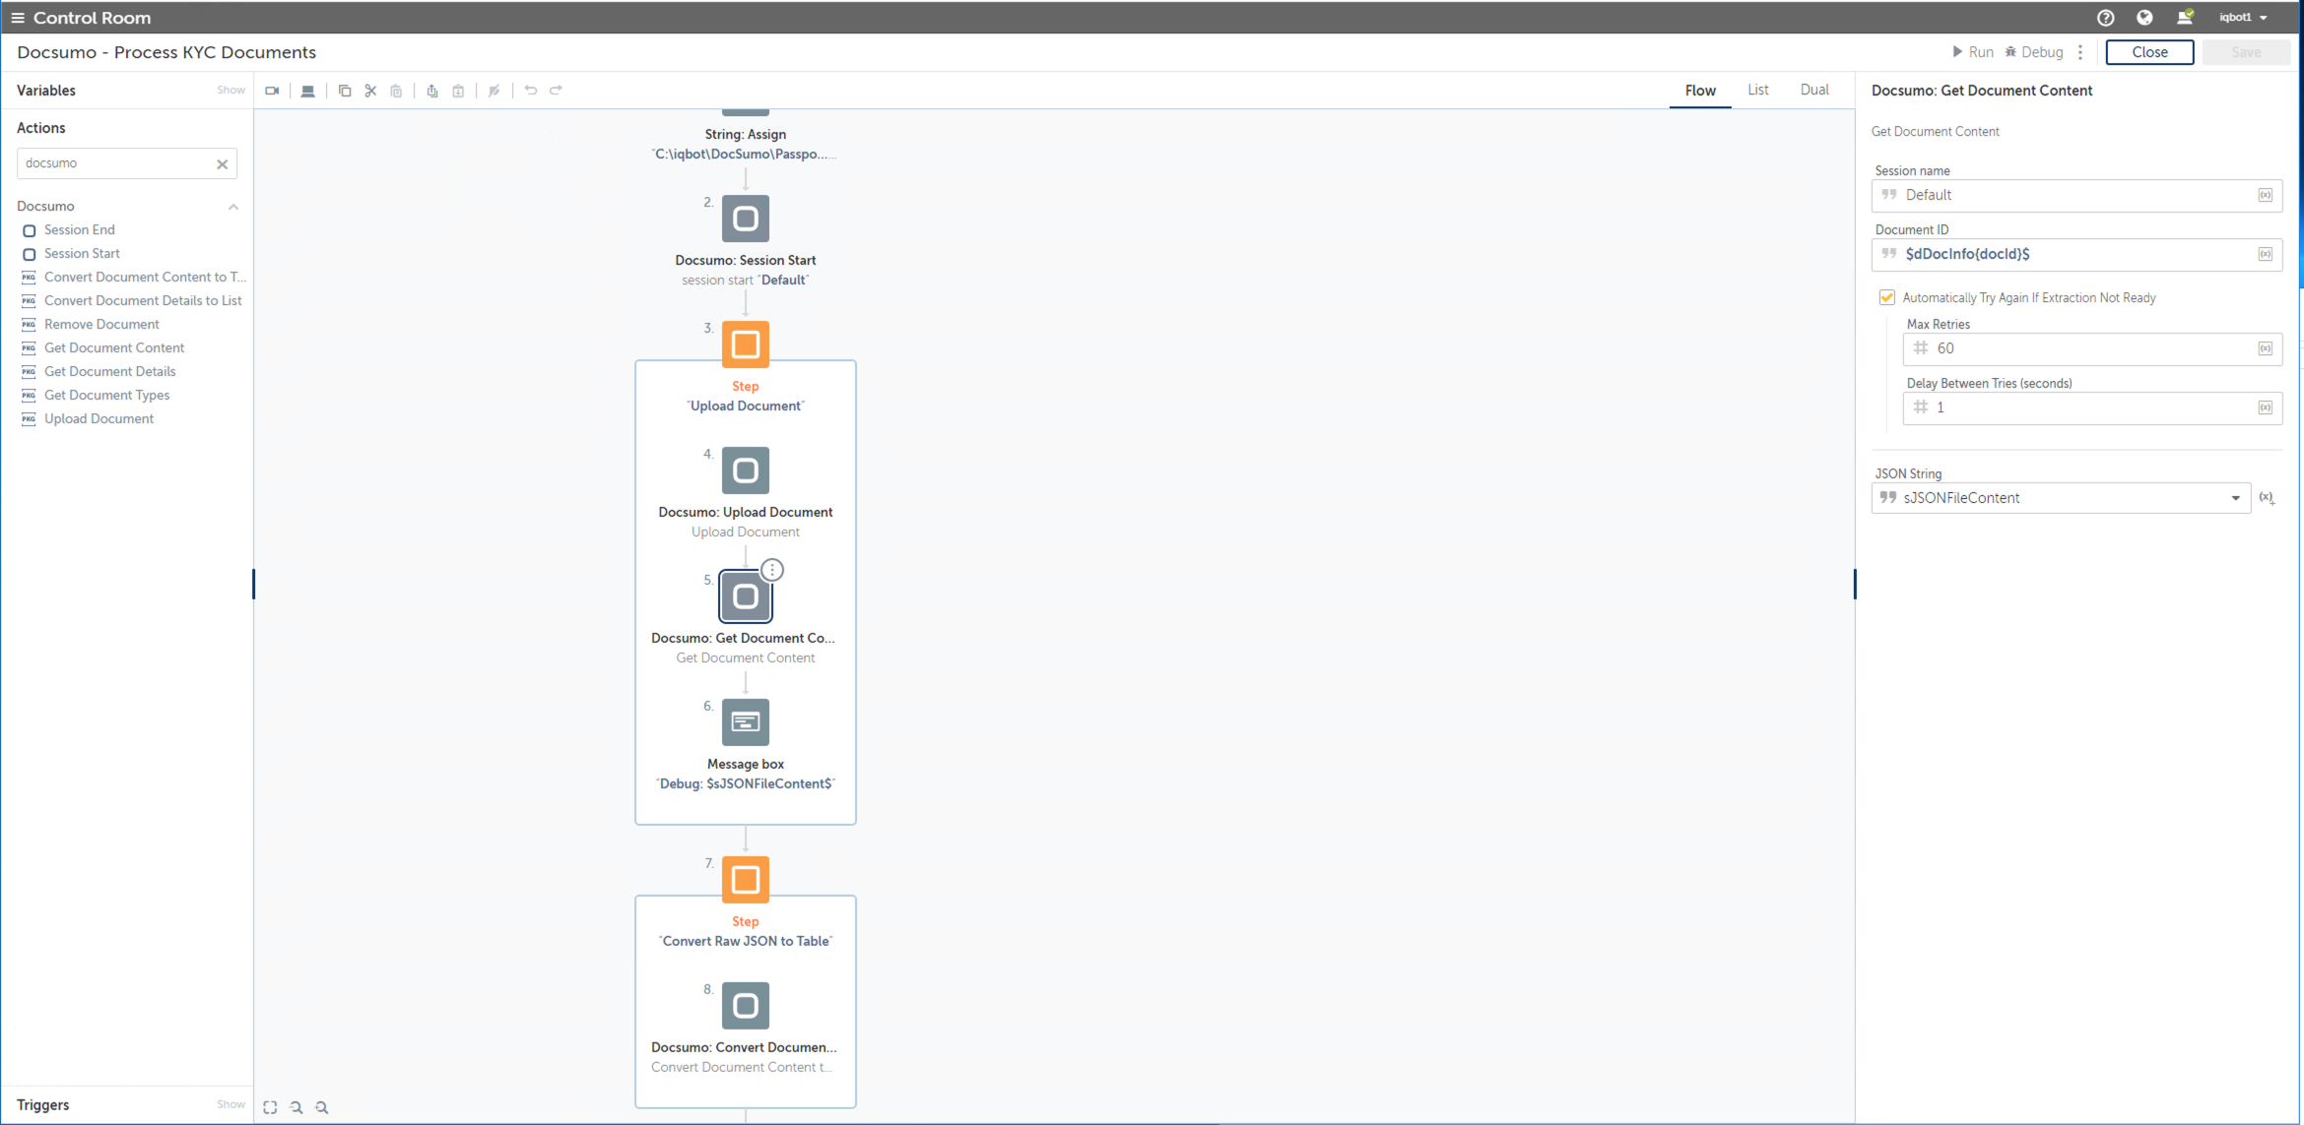Click the fit-to-screen icon at canvas bottom
The image size is (2304, 1125).
(x=270, y=1107)
